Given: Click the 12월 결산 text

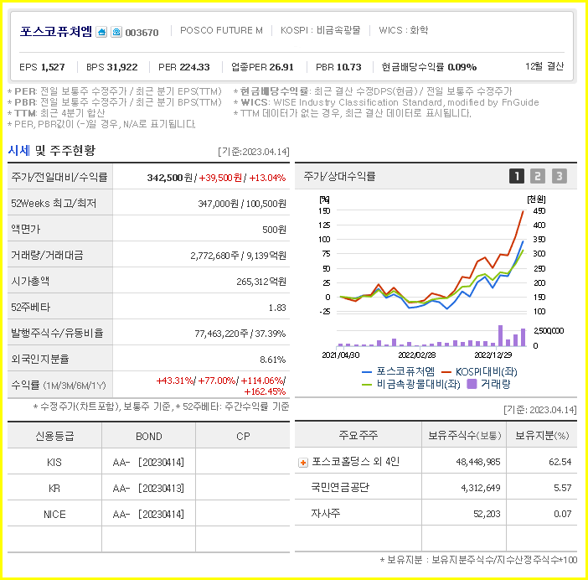Looking at the screenshot, I should 544,66.
